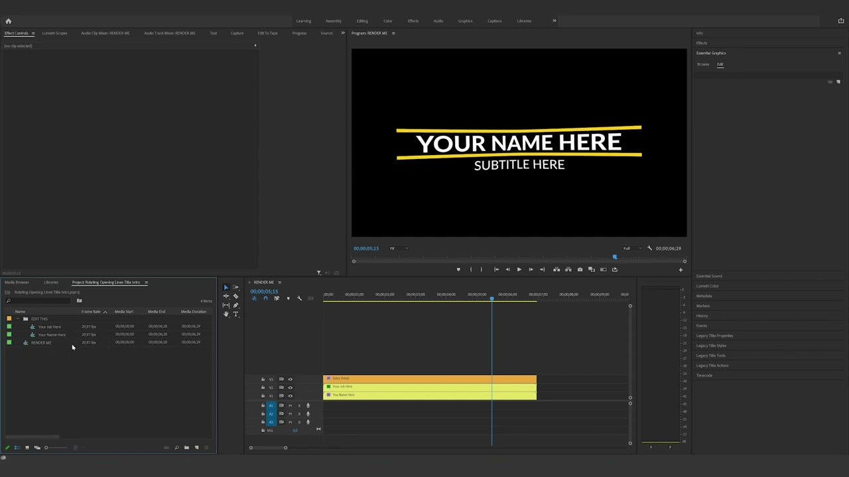Expand workspace overflow chevron menu
This screenshot has height=477, width=849.
click(555, 21)
